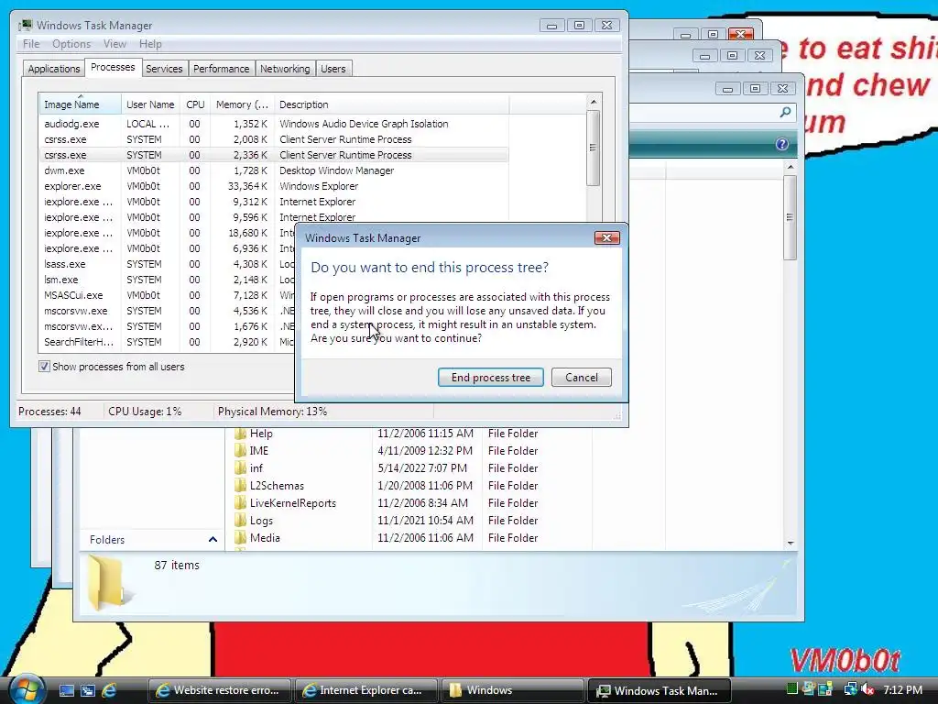Click Show Desktop quick launch icon

[66, 690]
